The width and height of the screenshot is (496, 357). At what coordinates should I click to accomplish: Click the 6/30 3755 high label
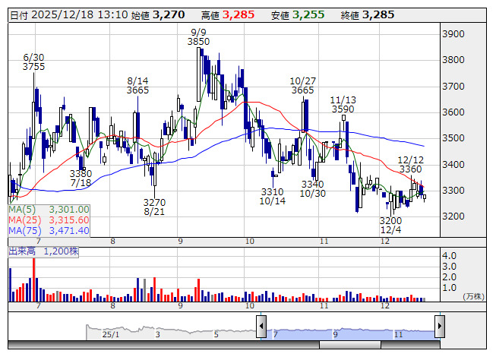[x=33, y=62]
